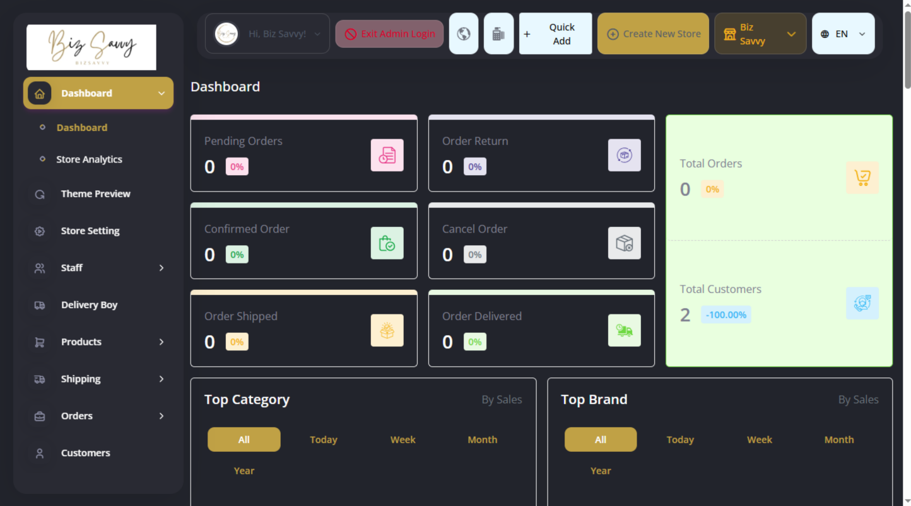Click the Confirmed Order bag icon

(x=387, y=243)
